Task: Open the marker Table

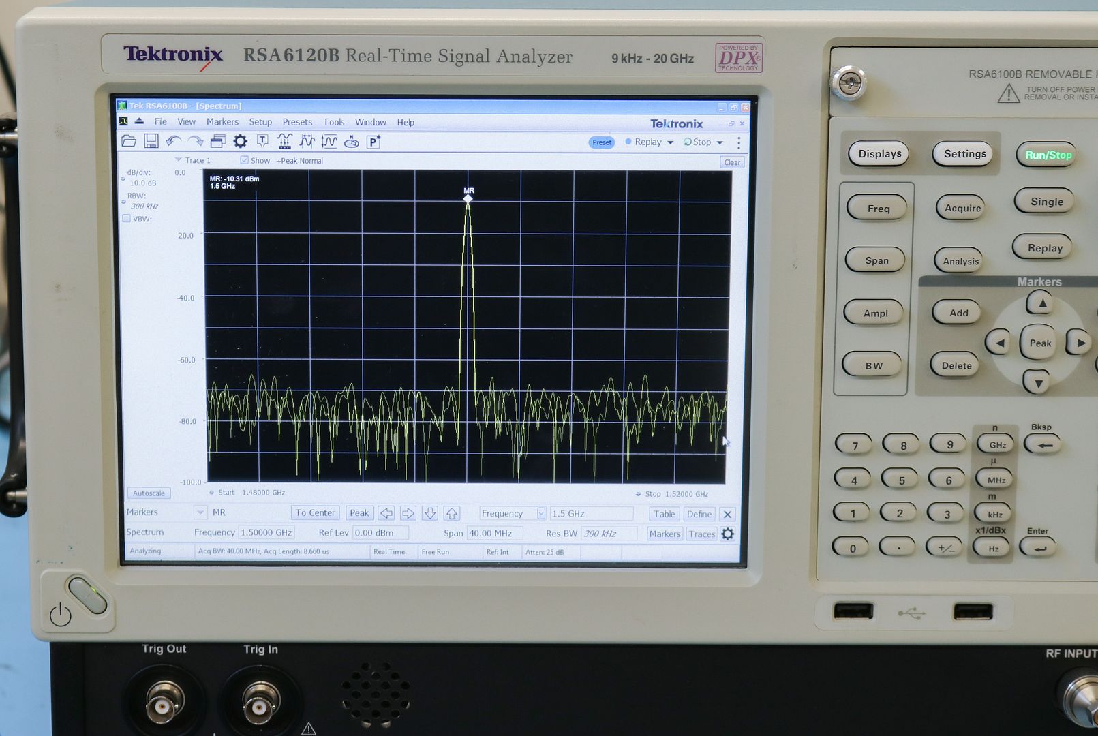Action: [x=665, y=515]
